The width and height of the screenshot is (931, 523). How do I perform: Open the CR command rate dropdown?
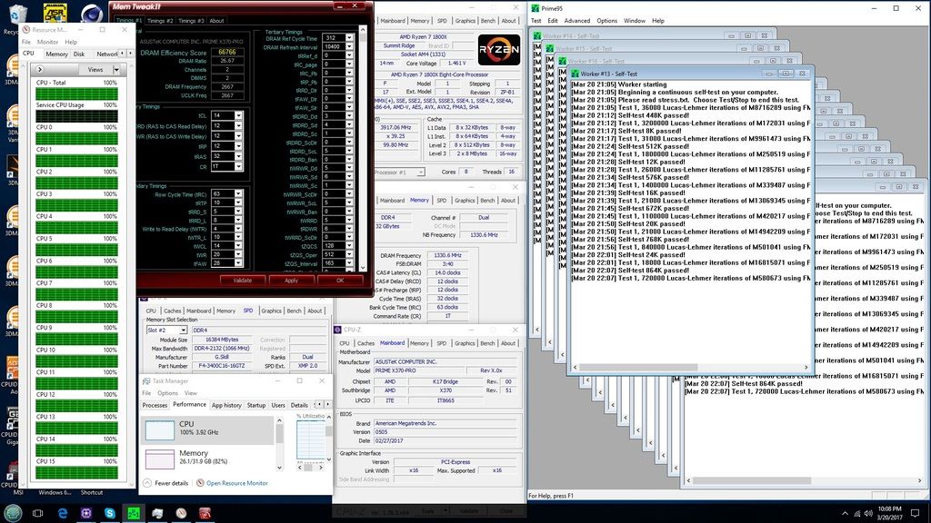click(238, 167)
